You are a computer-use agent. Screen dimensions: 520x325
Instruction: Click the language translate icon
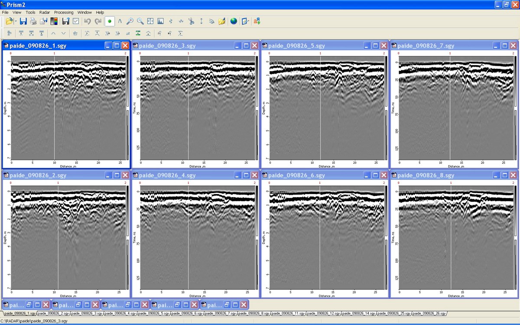click(257, 21)
